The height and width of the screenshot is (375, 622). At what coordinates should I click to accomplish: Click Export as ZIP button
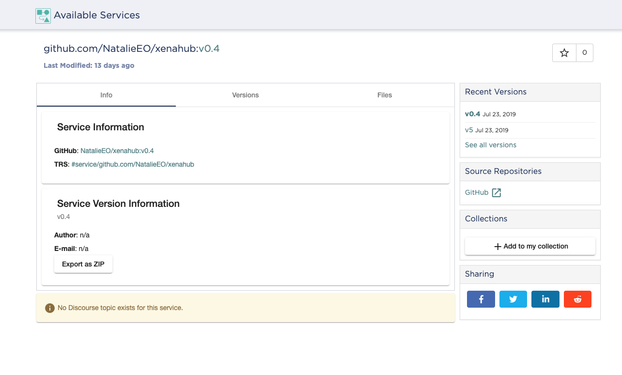click(83, 264)
